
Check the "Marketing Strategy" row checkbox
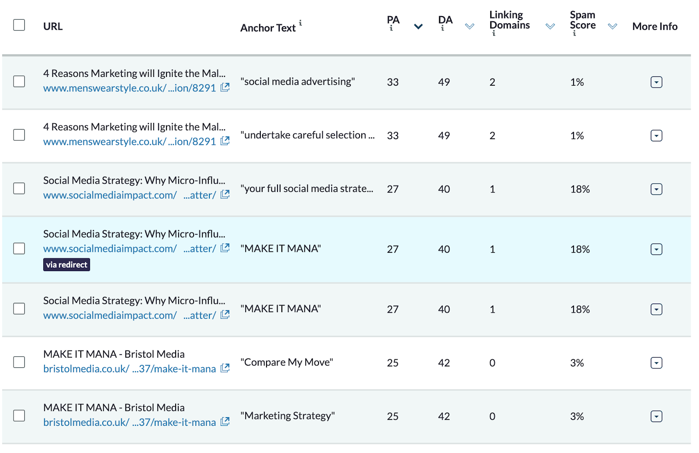pos(19,415)
